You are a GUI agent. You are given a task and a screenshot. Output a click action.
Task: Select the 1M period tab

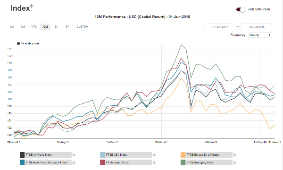pyautogui.click(x=12, y=27)
